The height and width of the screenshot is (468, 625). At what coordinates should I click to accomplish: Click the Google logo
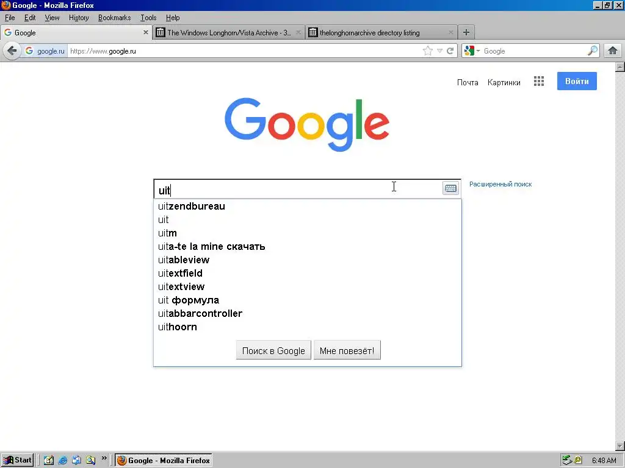307,125
